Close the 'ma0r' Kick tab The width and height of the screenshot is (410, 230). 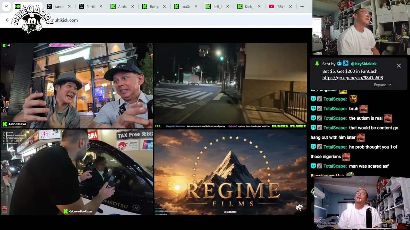(196, 6)
